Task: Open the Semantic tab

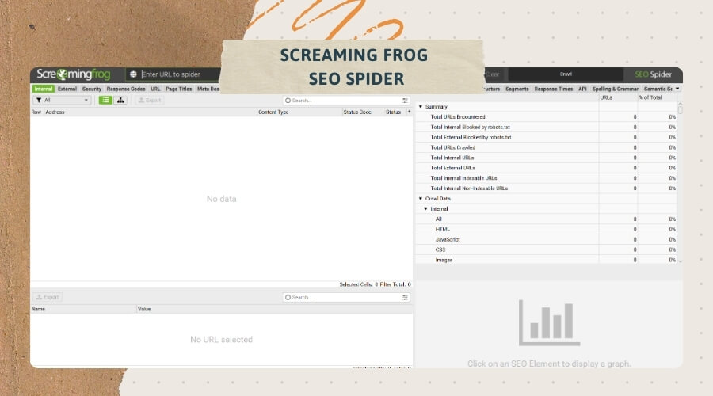Action: coord(658,89)
